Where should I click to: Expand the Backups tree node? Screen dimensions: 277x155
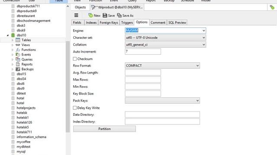(x=13, y=69)
